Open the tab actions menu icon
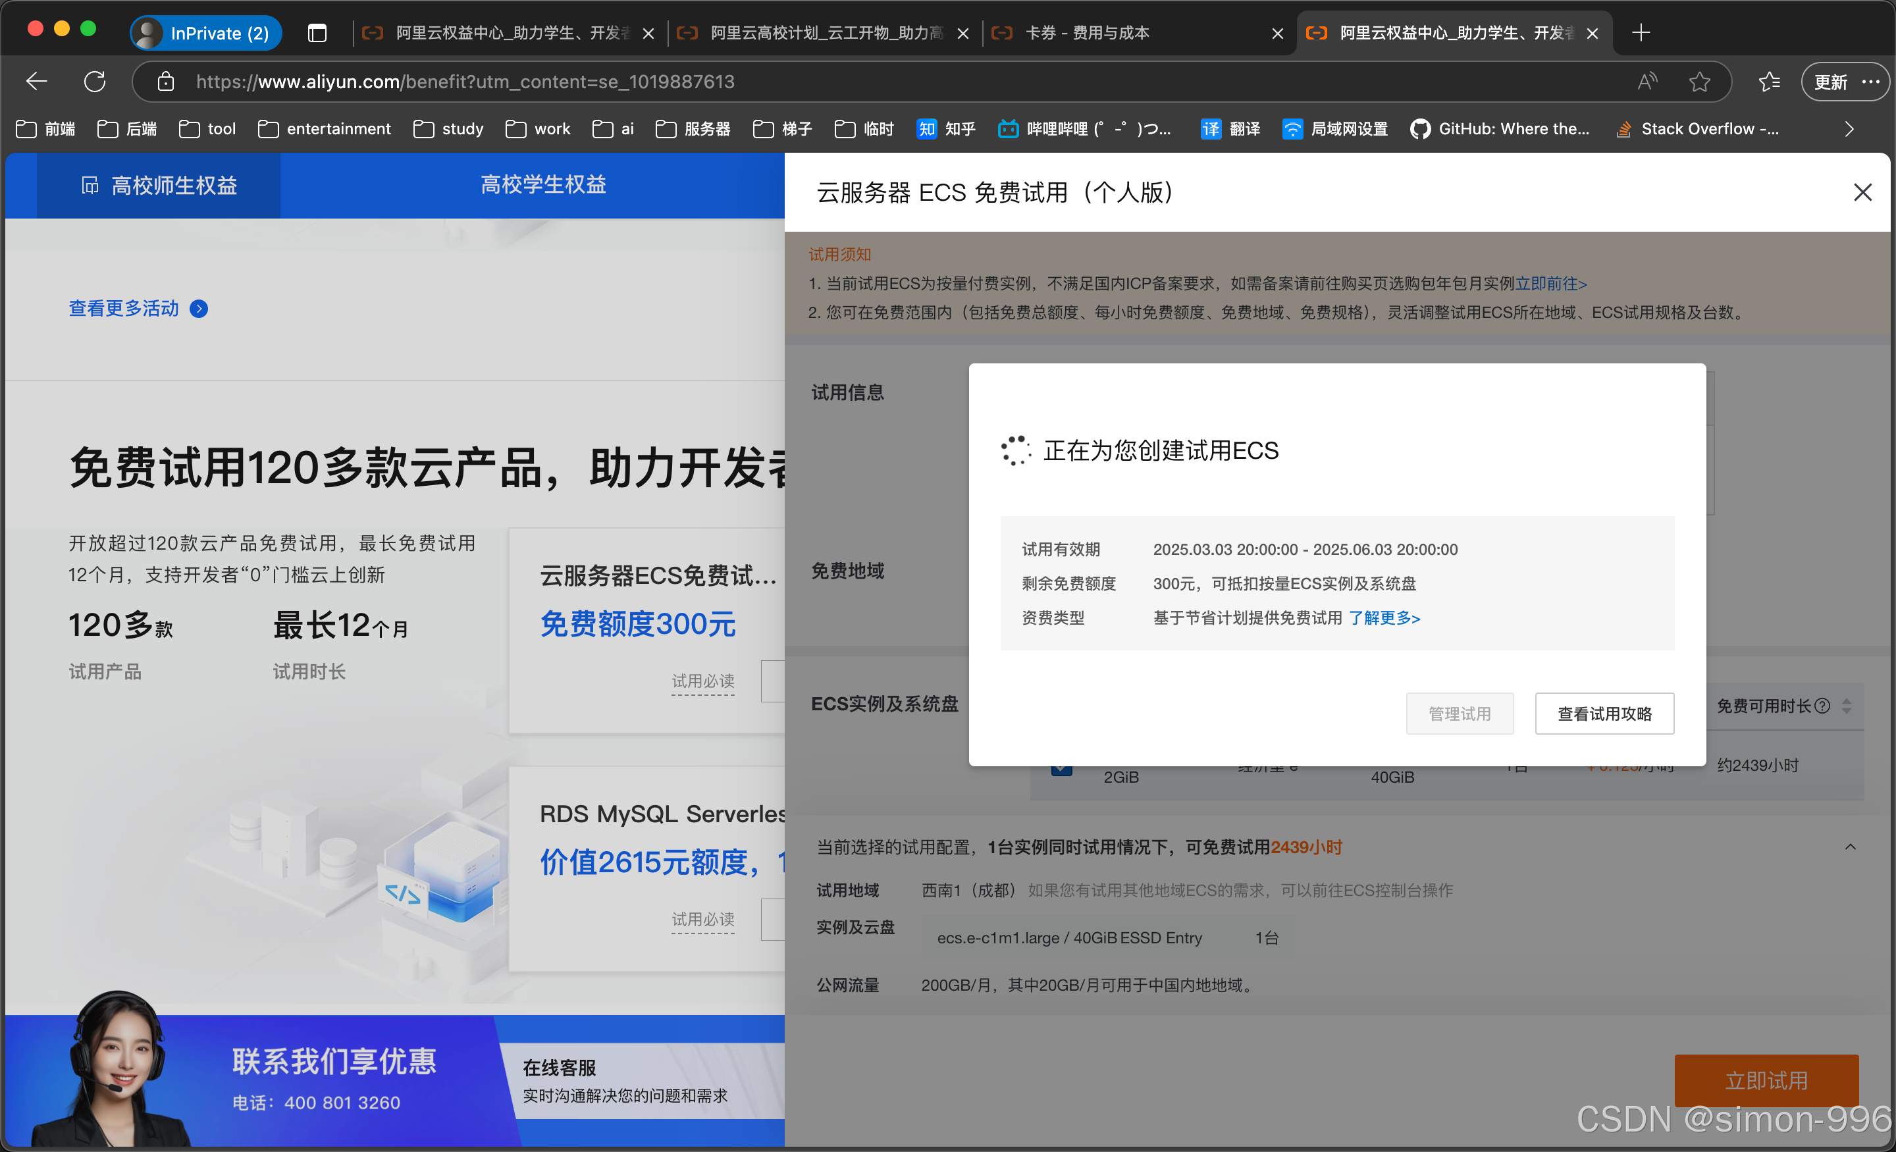This screenshot has height=1152, width=1896. 317,33
